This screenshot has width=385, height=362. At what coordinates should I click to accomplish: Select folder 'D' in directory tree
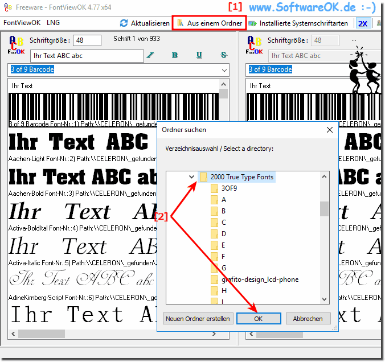click(224, 233)
